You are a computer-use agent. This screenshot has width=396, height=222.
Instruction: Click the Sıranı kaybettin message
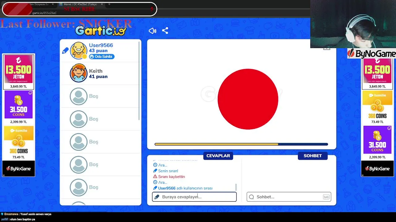(171, 177)
